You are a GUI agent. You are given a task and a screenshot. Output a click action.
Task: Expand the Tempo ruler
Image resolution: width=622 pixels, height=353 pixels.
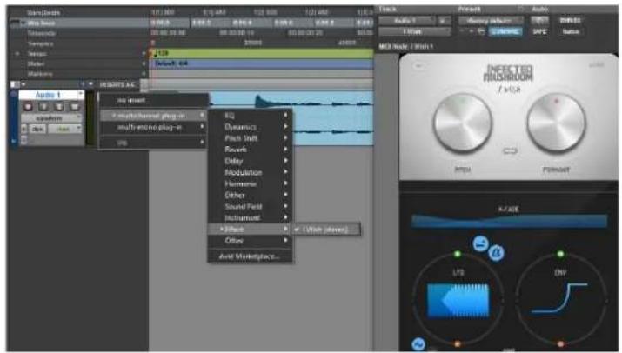17,54
